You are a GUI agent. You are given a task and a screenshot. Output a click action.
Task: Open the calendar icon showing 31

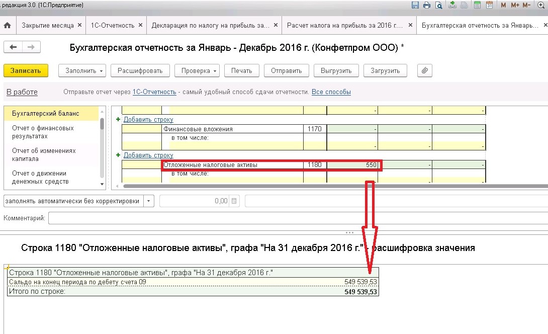coord(489,5)
